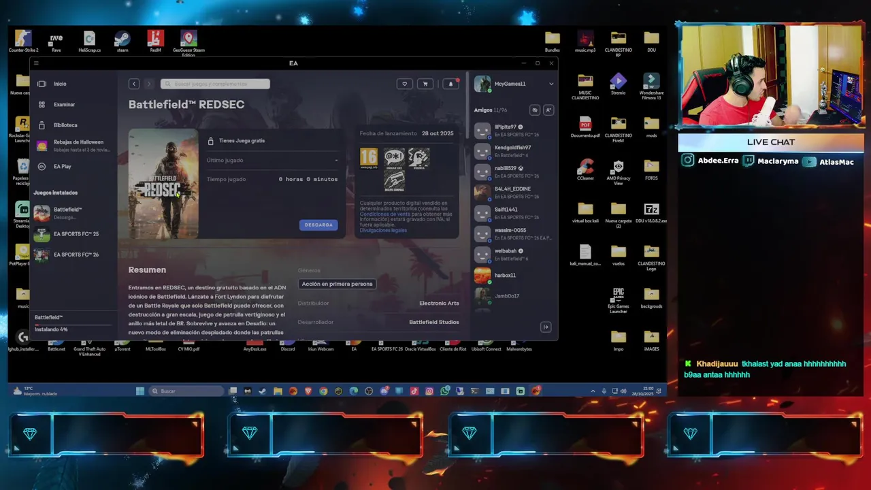Open steam desktop shortcut
871x490 pixels.
tap(122, 42)
